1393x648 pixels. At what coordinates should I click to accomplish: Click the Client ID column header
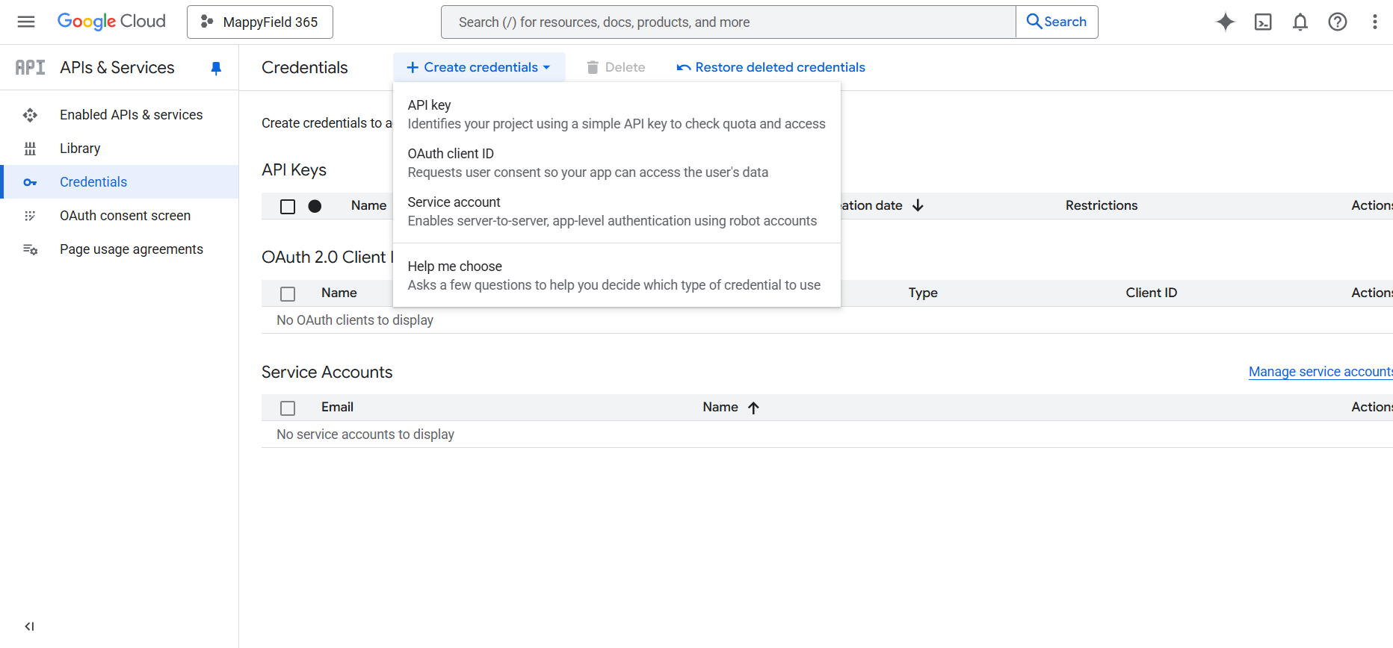click(x=1152, y=293)
